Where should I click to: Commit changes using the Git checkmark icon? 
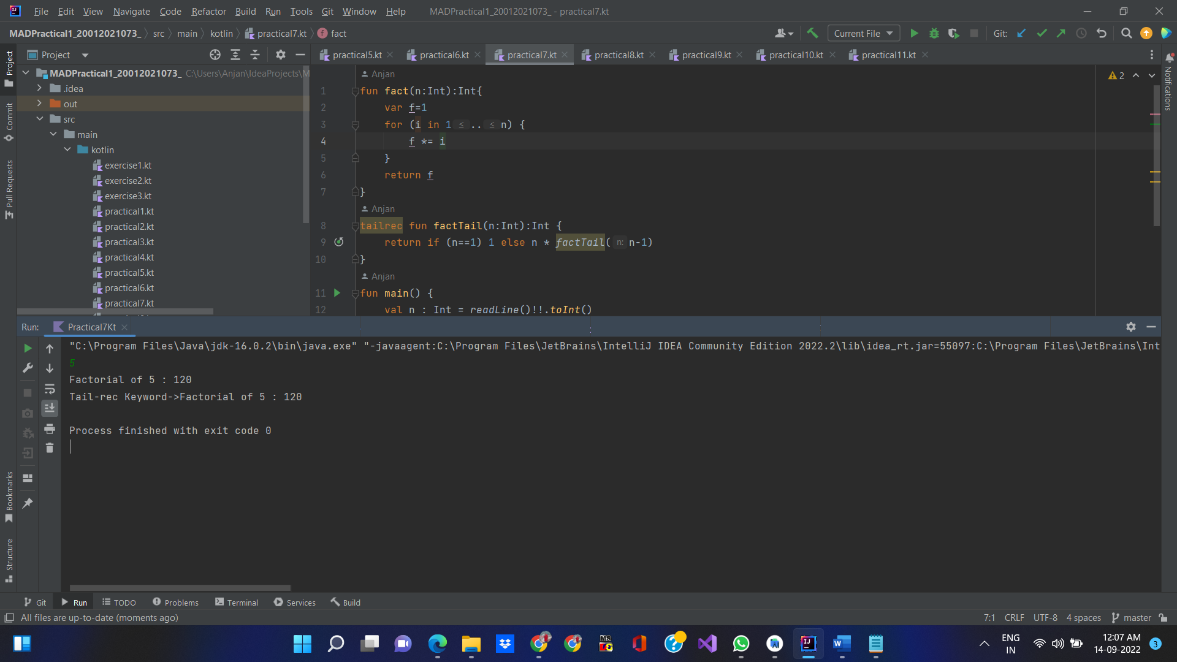[x=1042, y=33]
